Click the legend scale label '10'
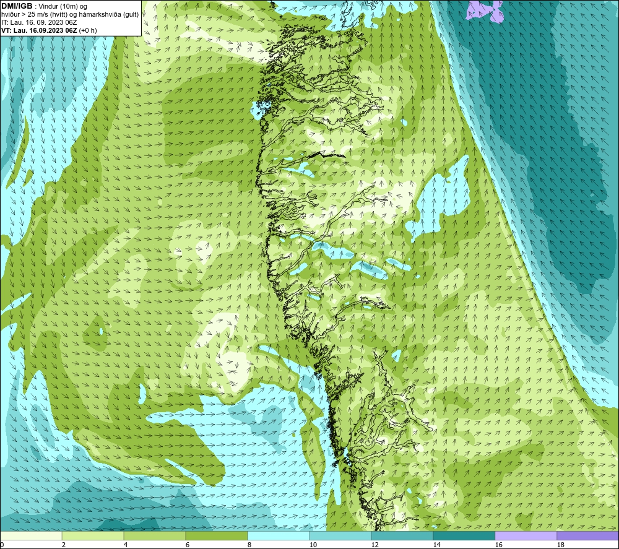This screenshot has width=619, height=549. click(x=313, y=545)
